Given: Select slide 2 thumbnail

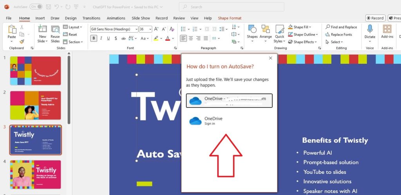Looking at the screenshot, I should pyautogui.click(x=36, y=105).
